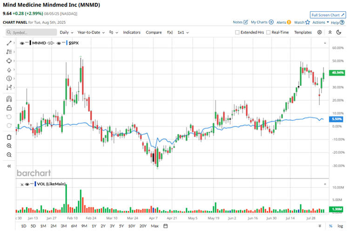The width and height of the screenshot is (350, 231).
Task: Select the 1D time range
Action: pyautogui.click(x=23, y=226)
